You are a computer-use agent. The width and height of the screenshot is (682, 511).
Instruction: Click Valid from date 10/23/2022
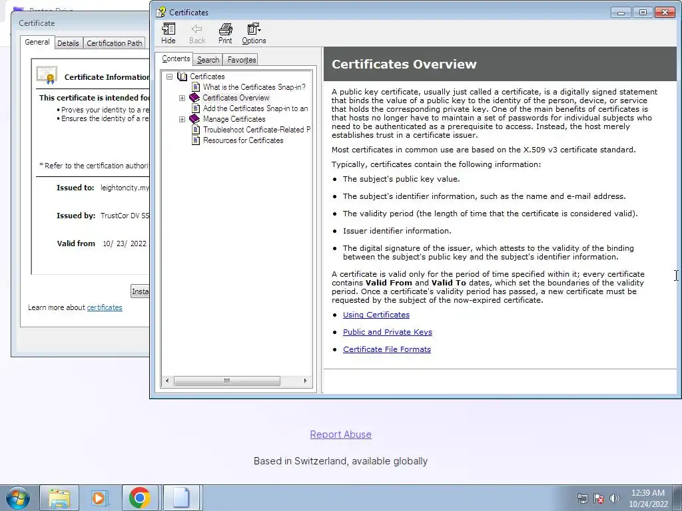pos(125,244)
